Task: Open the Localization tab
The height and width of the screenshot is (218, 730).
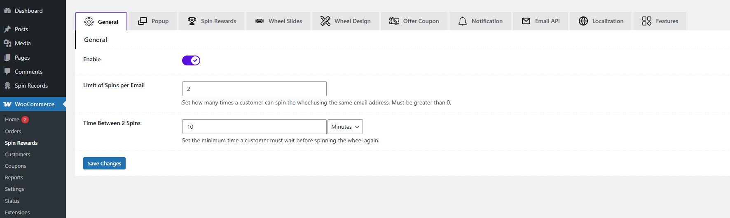Action: (x=601, y=21)
